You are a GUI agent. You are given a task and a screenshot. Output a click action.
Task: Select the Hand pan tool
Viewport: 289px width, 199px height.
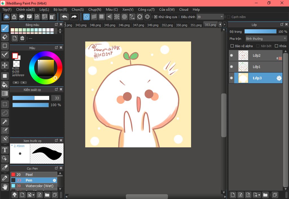tap(5, 187)
